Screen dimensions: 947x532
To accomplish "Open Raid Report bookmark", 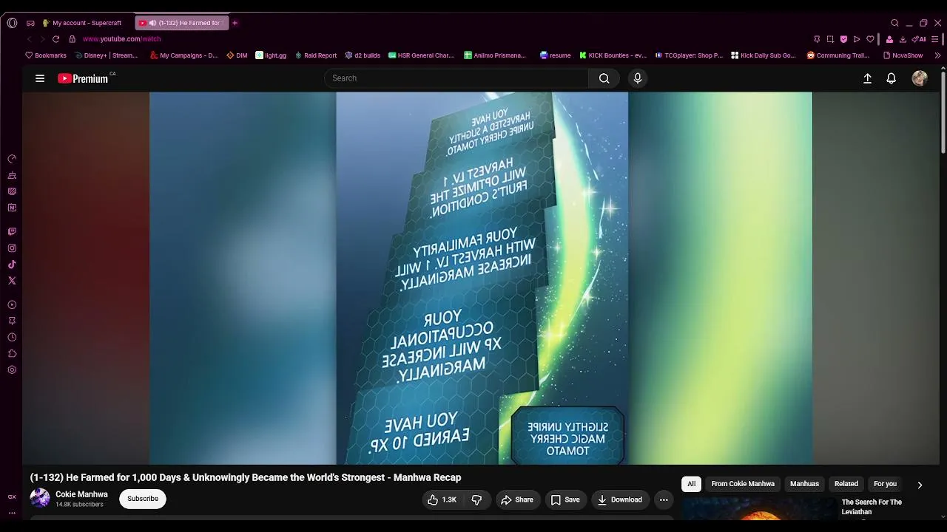I will tap(316, 55).
